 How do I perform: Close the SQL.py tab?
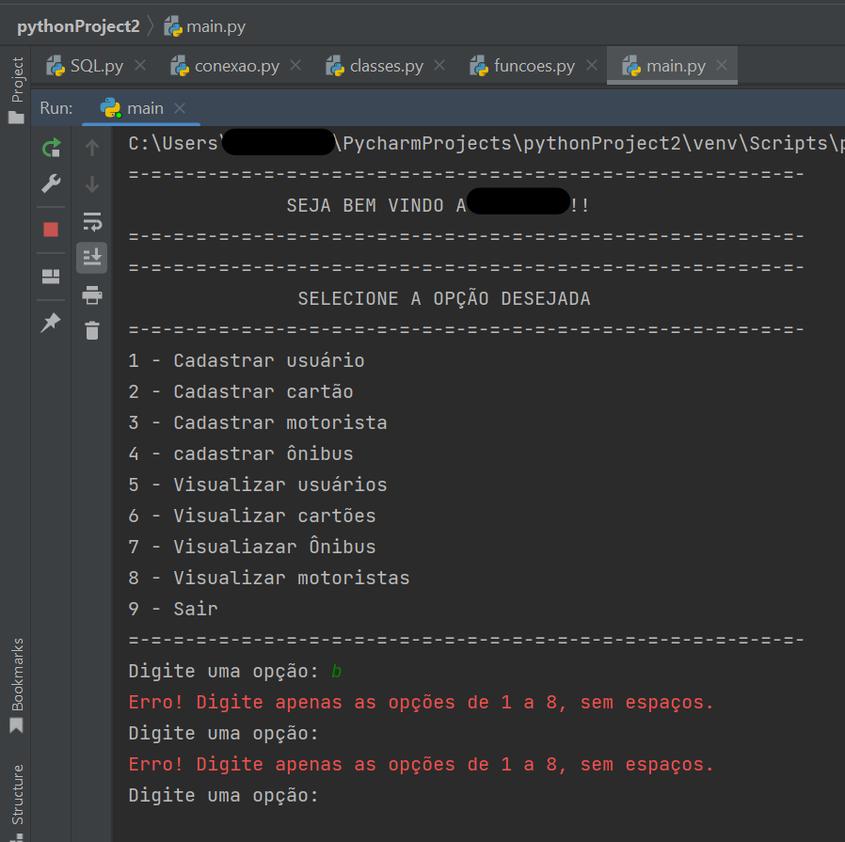coord(140,65)
